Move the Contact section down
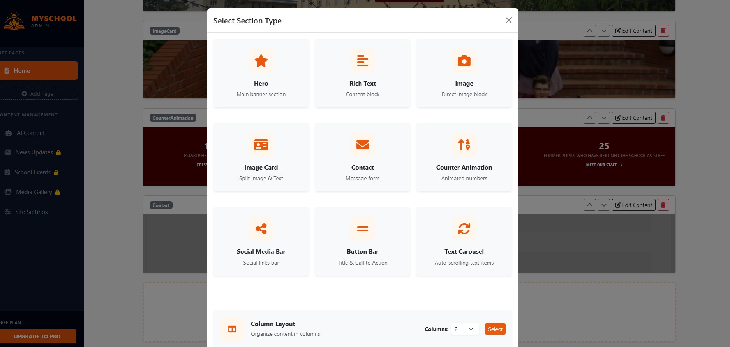This screenshot has width=730, height=347. pyautogui.click(x=603, y=205)
